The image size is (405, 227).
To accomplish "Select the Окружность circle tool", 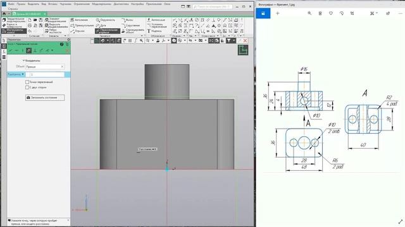I will [x=106, y=20].
